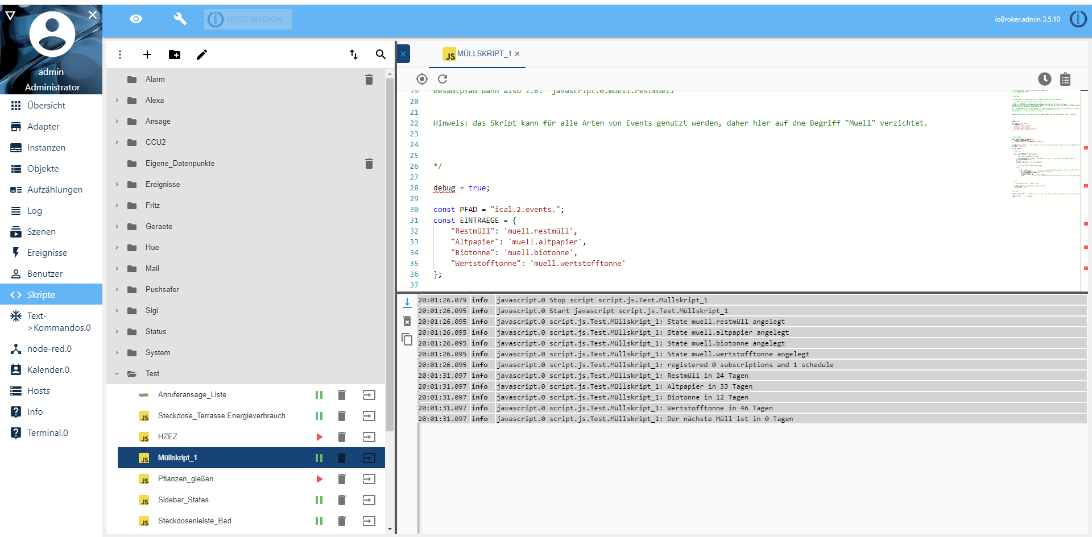The width and height of the screenshot is (1092, 537).
Task: Click code line with debug = true
Action: (x=461, y=188)
